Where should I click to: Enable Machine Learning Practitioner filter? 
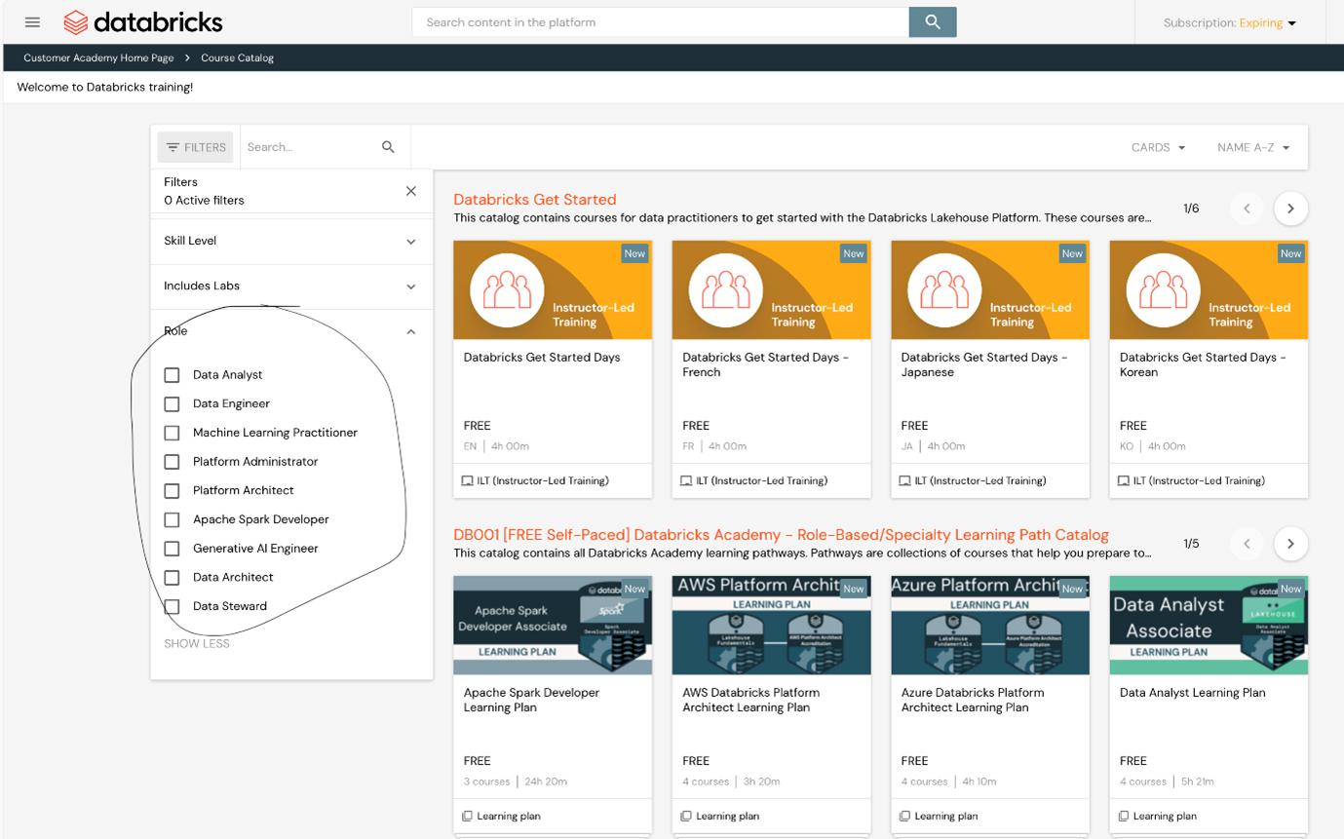point(173,433)
